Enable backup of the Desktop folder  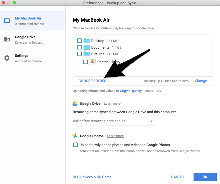click(x=79, y=41)
